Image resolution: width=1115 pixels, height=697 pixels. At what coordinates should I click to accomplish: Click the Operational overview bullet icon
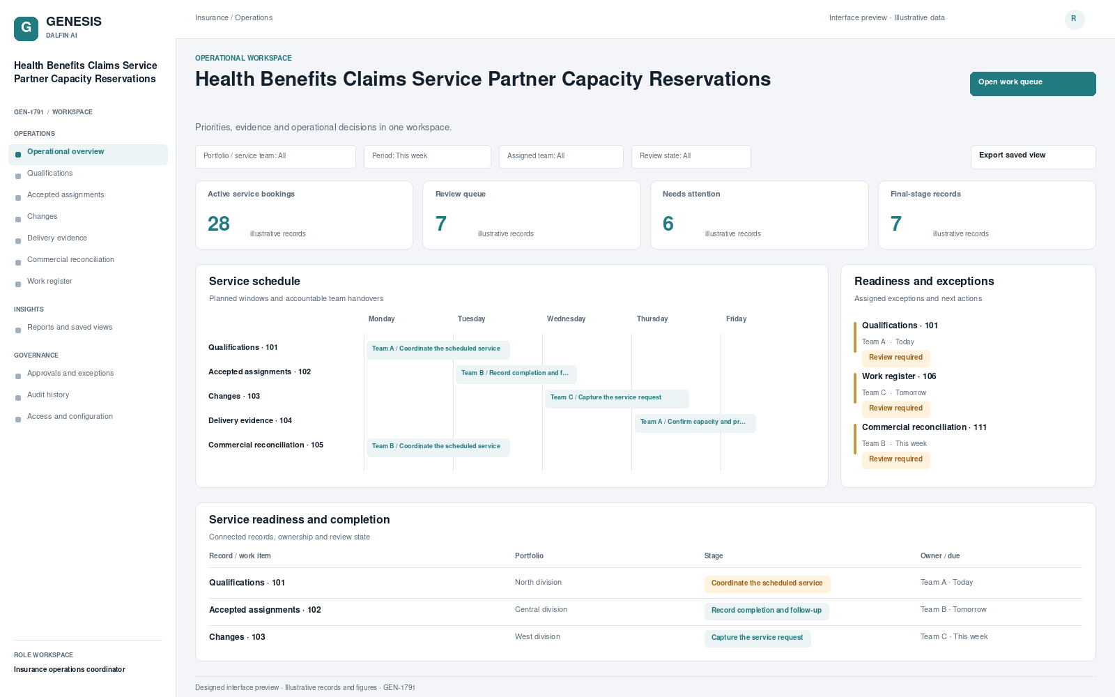pos(18,155)
